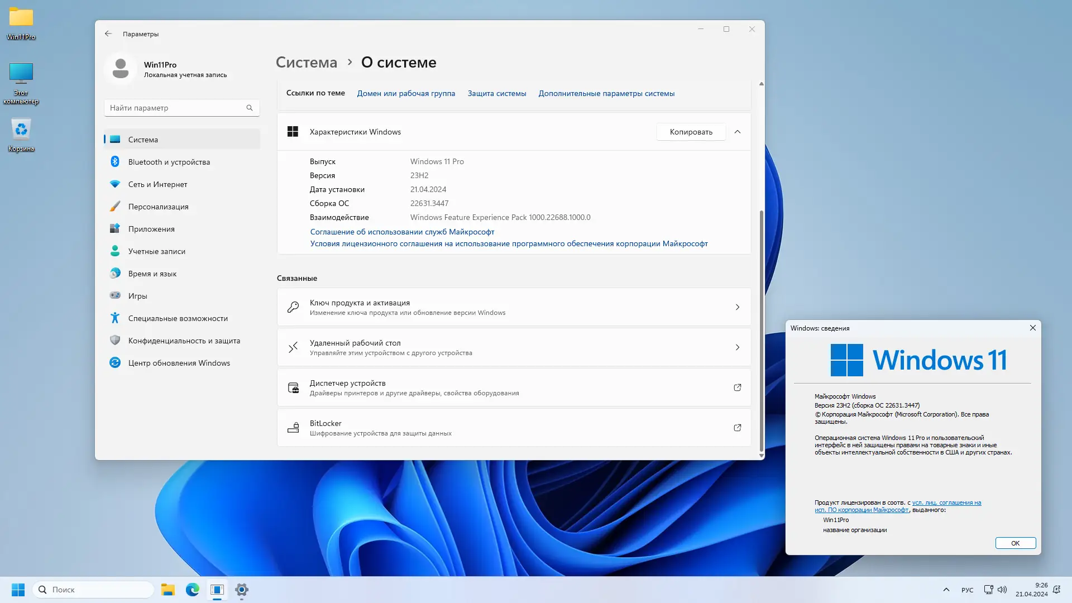This screenshot has height=603, width=1072.
Task: Click the Найти параметр search field
Action: point(176,108)
